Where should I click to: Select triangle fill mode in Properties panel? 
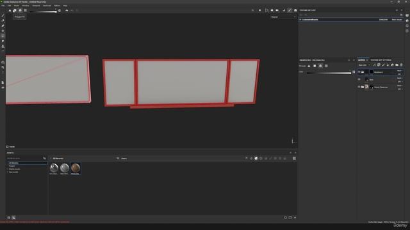click(x=309, y=66)
